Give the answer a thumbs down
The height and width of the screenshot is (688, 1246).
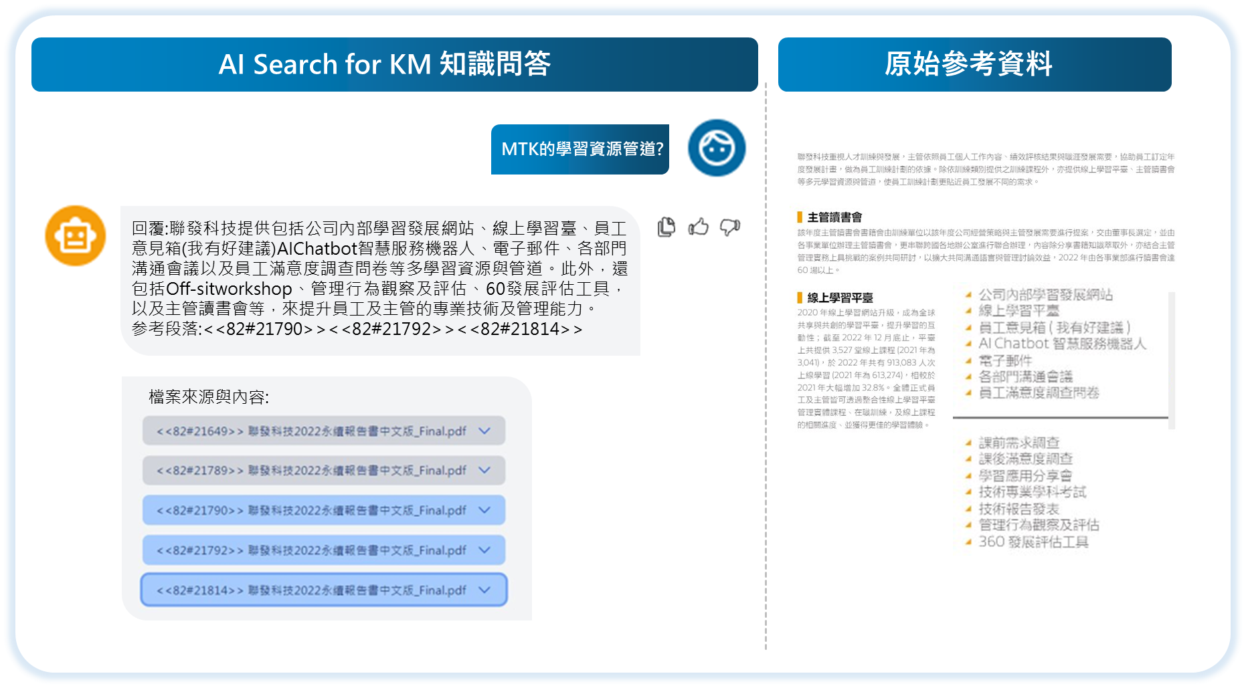tap(730, 227)
